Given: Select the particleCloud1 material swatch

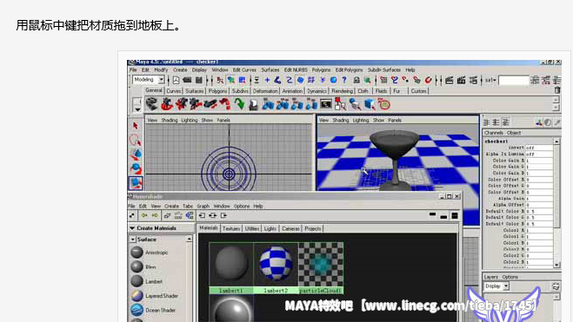Looking at the screenshot, I should point(321,268).
